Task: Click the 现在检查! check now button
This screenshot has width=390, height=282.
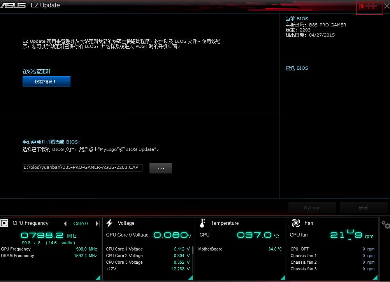Action: point(46,82)
